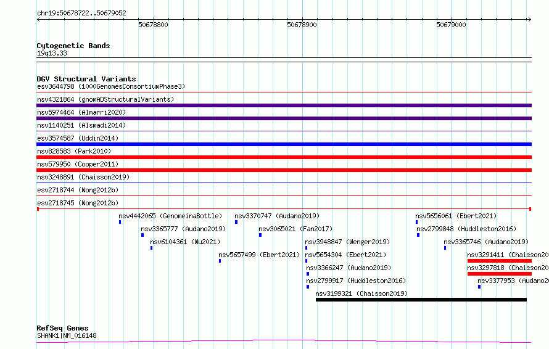
Task: Select the nsv3370747 Audano2019 blue marker
Action: click(x=236, y=222)
